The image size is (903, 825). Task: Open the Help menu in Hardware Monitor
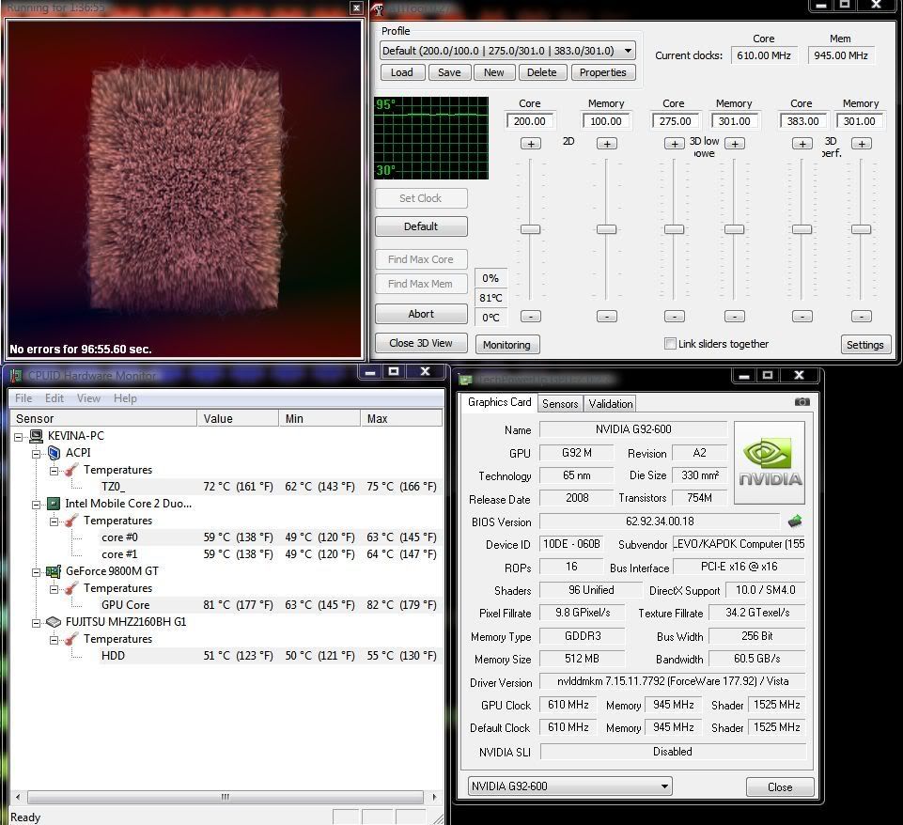point(125,398)
